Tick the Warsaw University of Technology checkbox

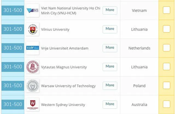point(167,86)
